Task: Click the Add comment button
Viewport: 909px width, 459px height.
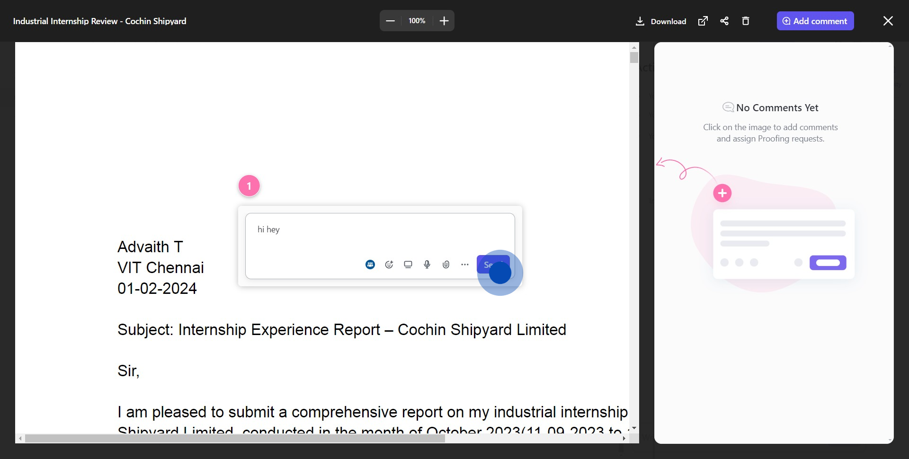Action: click(x=815, y=21)
